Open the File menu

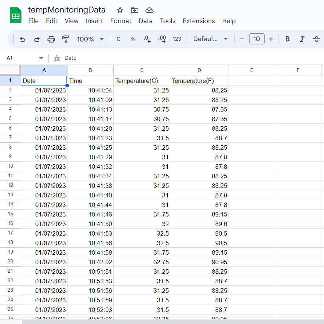point(33,21)
